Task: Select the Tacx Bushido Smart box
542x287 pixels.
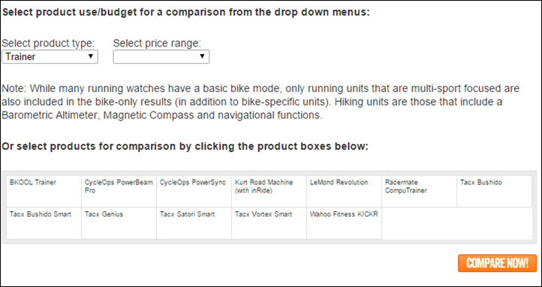Action: pos(44,223)
